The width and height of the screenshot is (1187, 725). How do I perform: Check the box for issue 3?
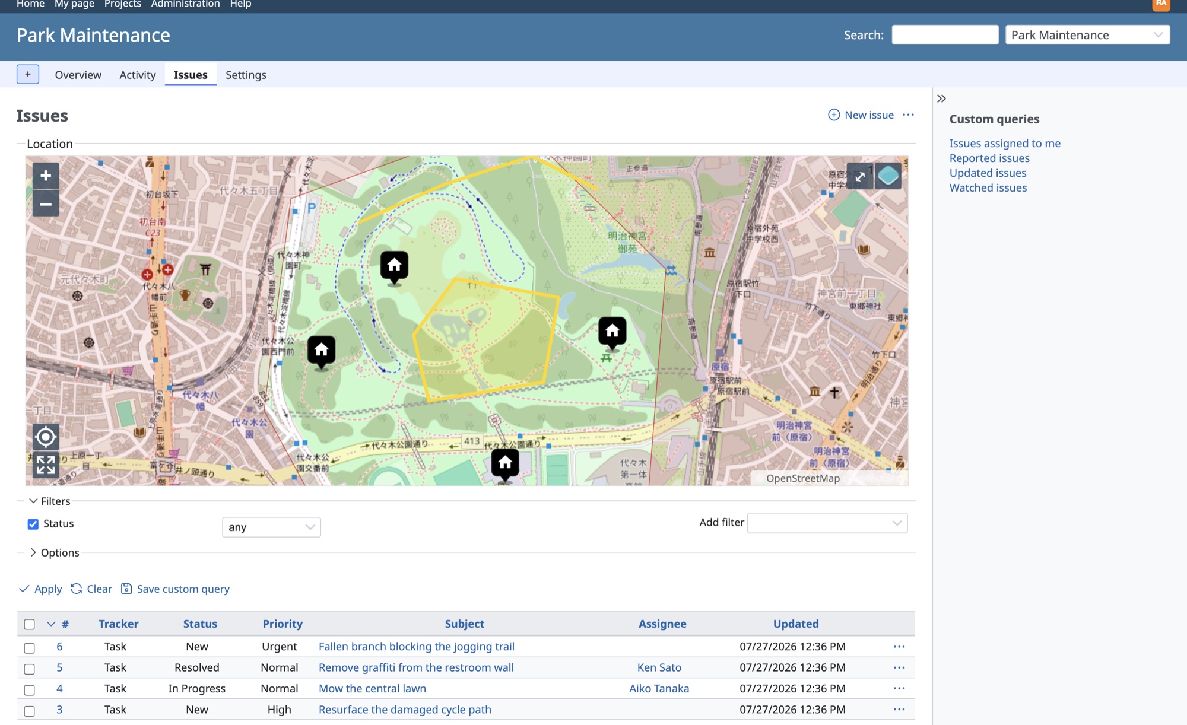29,711
